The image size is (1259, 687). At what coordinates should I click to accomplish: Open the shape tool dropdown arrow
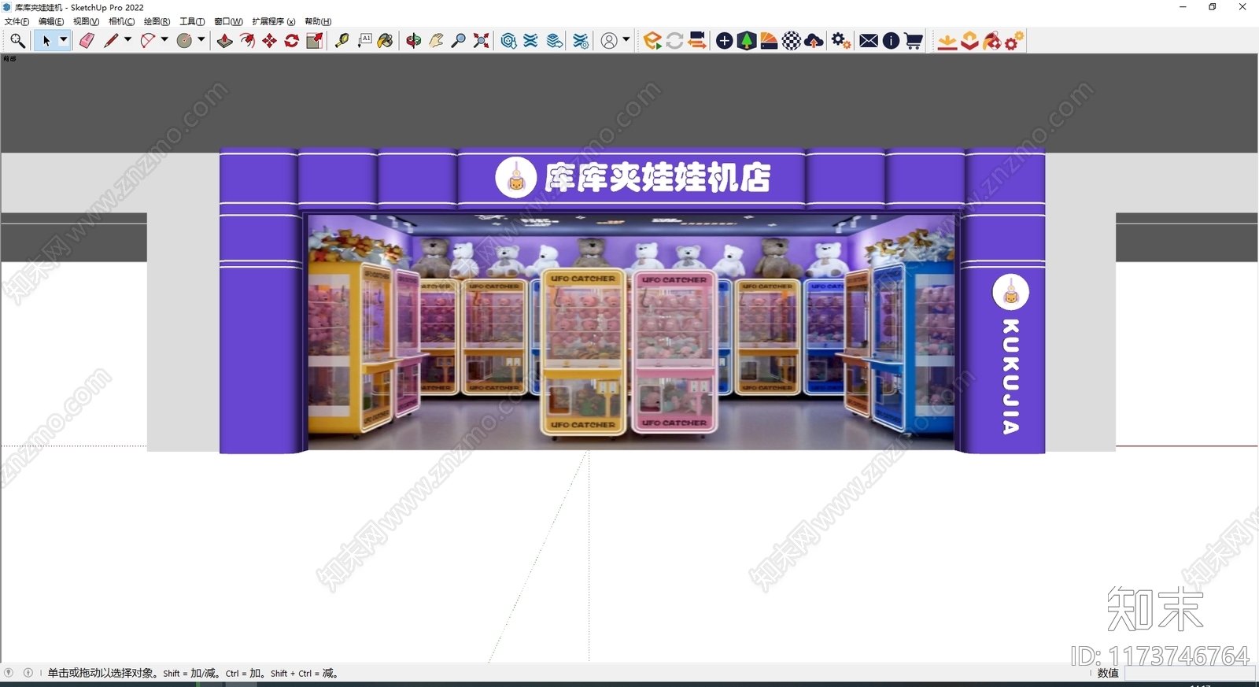201,39
